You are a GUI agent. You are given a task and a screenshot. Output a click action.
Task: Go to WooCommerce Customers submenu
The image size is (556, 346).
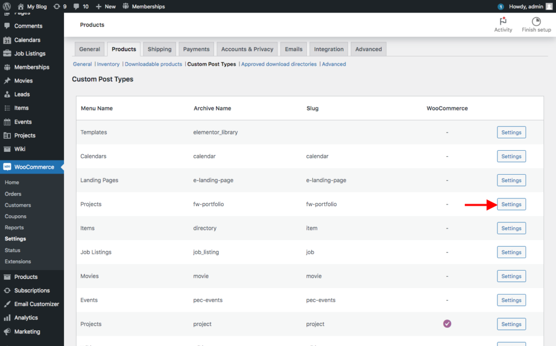coord(18,205)
